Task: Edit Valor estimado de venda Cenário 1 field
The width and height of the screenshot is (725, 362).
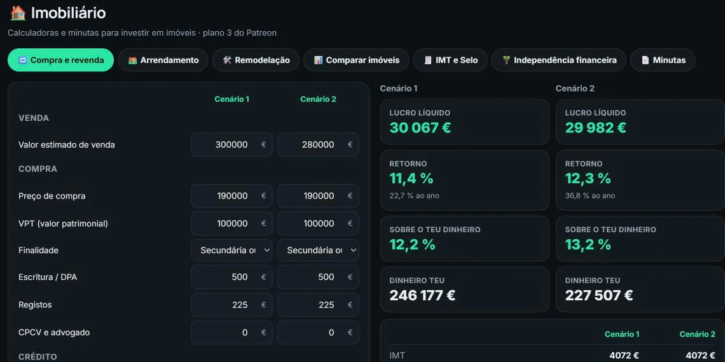Action: pos(231,144)
